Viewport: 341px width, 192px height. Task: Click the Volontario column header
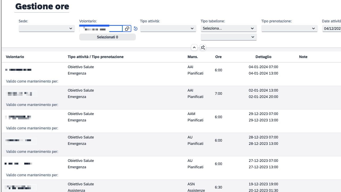click(x=15, y=57)
